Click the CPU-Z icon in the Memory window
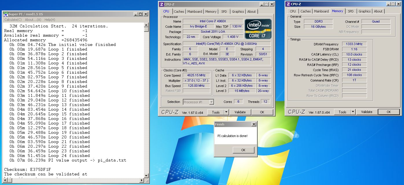Image resolution: width=404 pixels, height=185 pixels. [288, 4]
